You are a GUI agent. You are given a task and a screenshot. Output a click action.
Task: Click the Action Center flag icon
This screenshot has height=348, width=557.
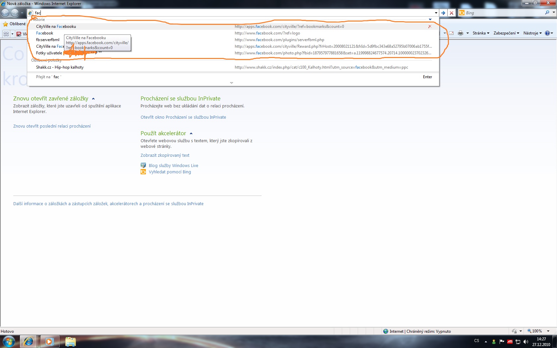click(x=502, y=342)
